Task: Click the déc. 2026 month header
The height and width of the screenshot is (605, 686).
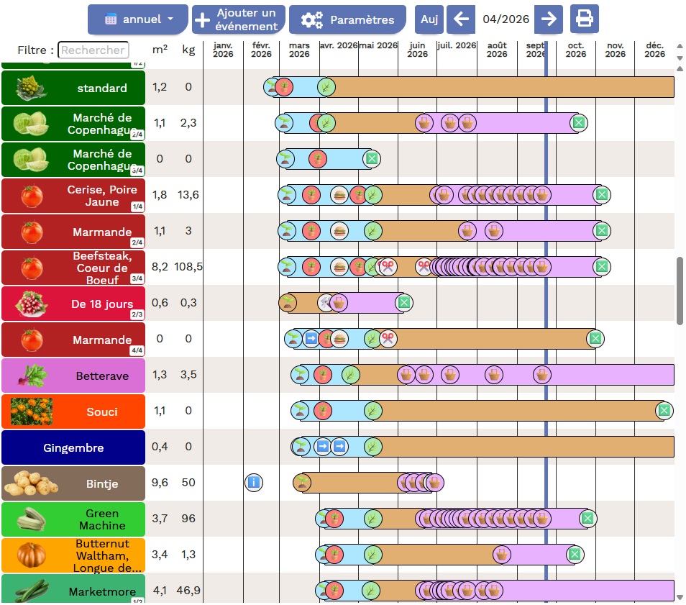Action: pyautogui.click(x=654, y=50)
